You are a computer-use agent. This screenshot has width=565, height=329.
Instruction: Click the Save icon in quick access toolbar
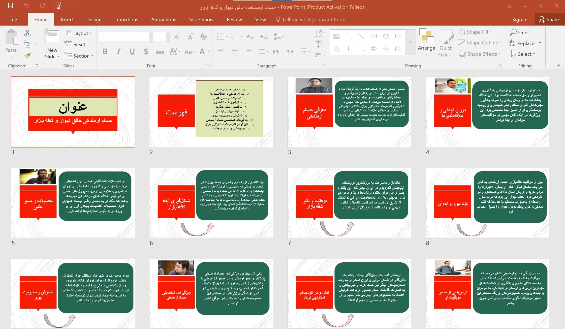(x=11, y=5)
